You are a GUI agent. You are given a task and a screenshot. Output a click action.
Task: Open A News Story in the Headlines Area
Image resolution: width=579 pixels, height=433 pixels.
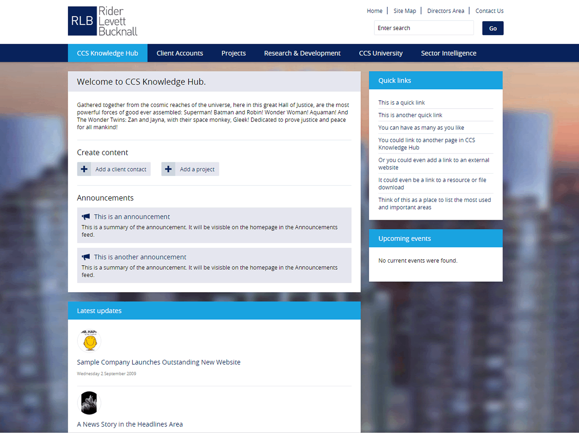click(x=130, y=424)
